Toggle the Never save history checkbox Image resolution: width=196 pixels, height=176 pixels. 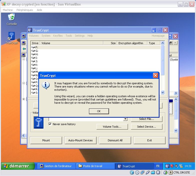(50, 124)
